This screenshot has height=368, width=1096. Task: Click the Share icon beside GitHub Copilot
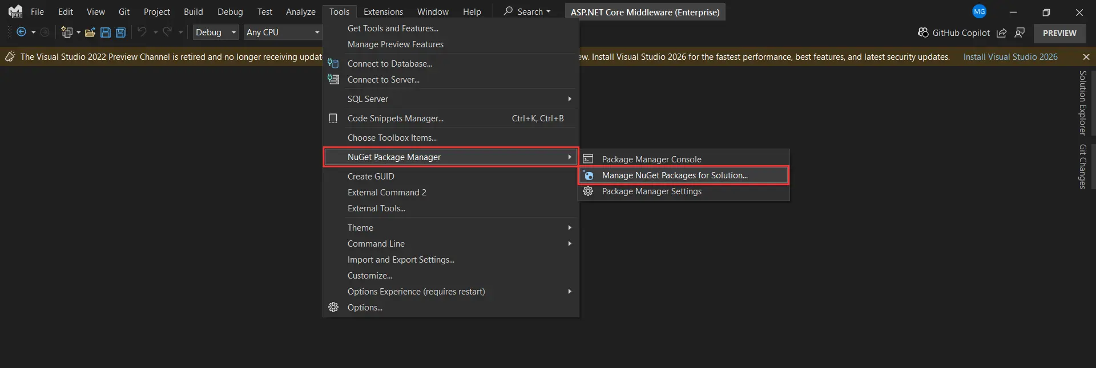pyautogui.click(x=1001, y=33)
